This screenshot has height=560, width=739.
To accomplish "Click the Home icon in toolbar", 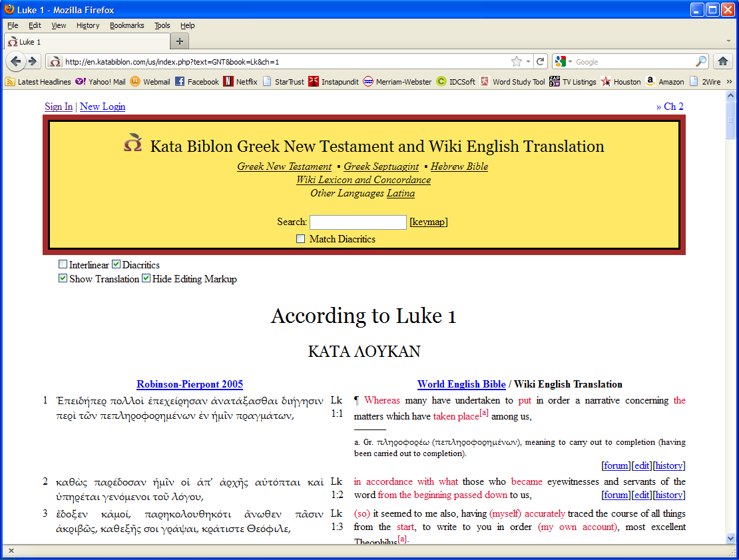I will coord(722,61).
